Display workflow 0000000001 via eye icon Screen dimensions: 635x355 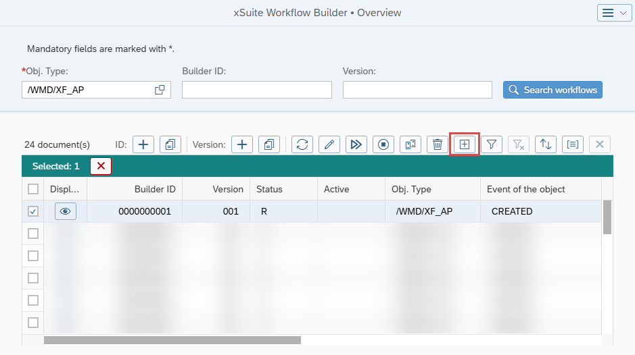(65, 211)
